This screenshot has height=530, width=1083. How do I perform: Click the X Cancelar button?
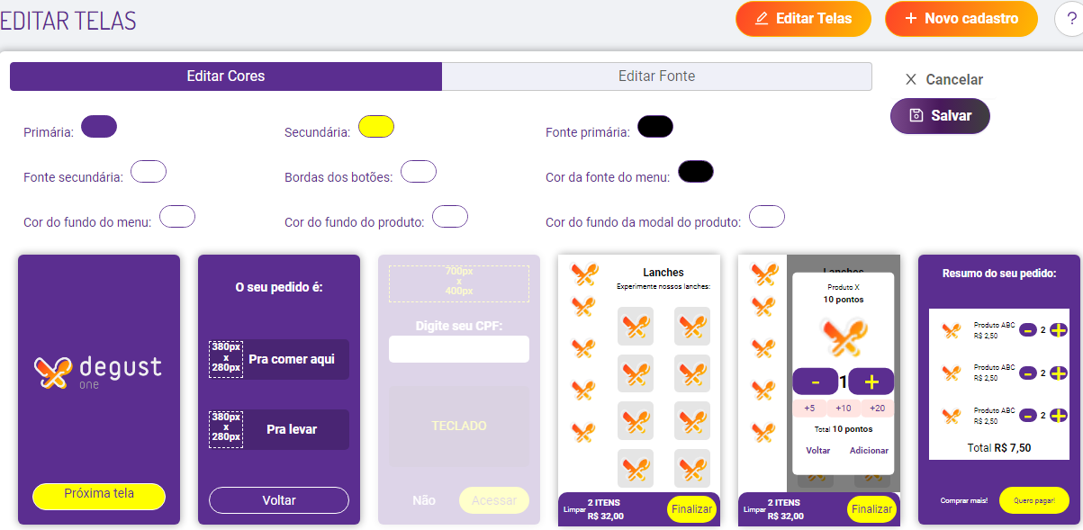click(x=943, y=79)
